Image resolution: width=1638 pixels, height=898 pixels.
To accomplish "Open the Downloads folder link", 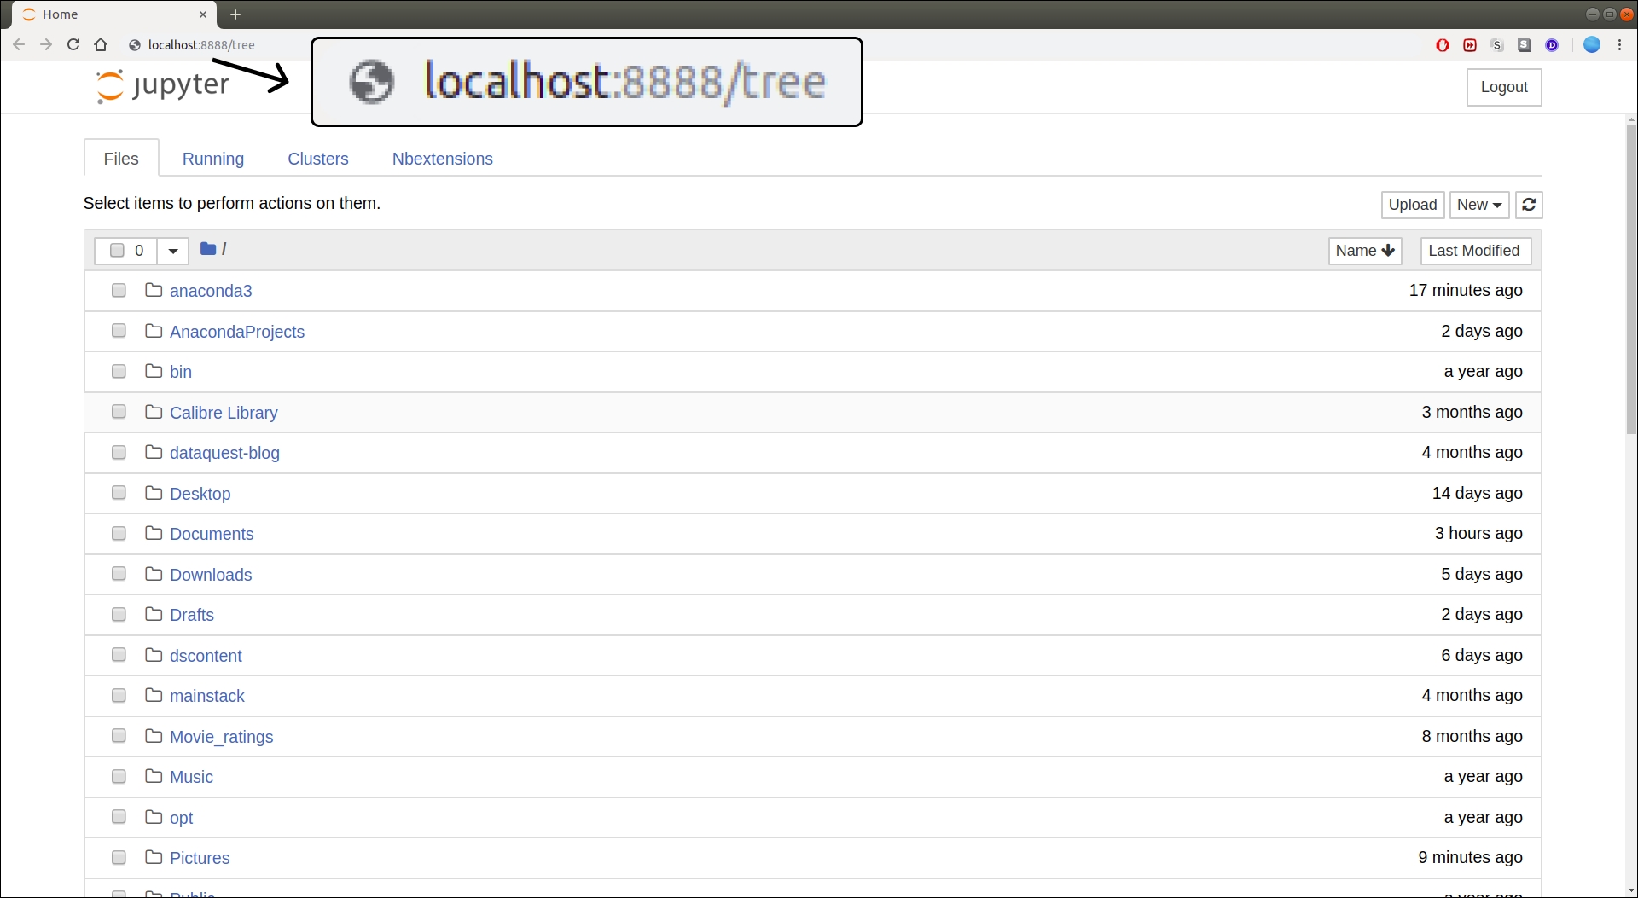I will coord(211,575).
